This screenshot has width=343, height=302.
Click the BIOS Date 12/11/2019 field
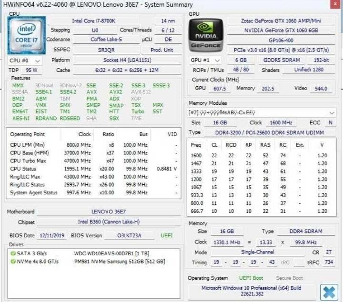[x=52, y=235]
